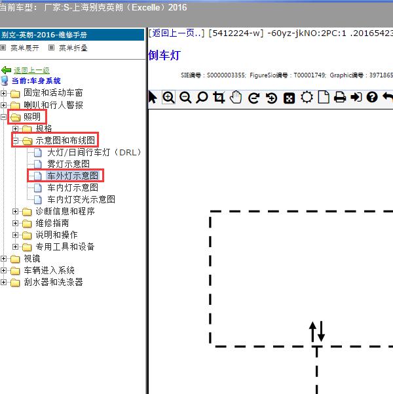Screen dimensions: 393x394
Task: Expand the 刮水器和洗涤器 tree node
Action: coord(3,282)
